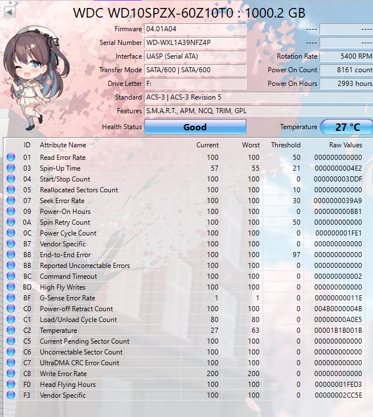Click the Standard field ACS-3 Revision 5
This screenshot has width=373, height=417.
(x=259, y=97)
